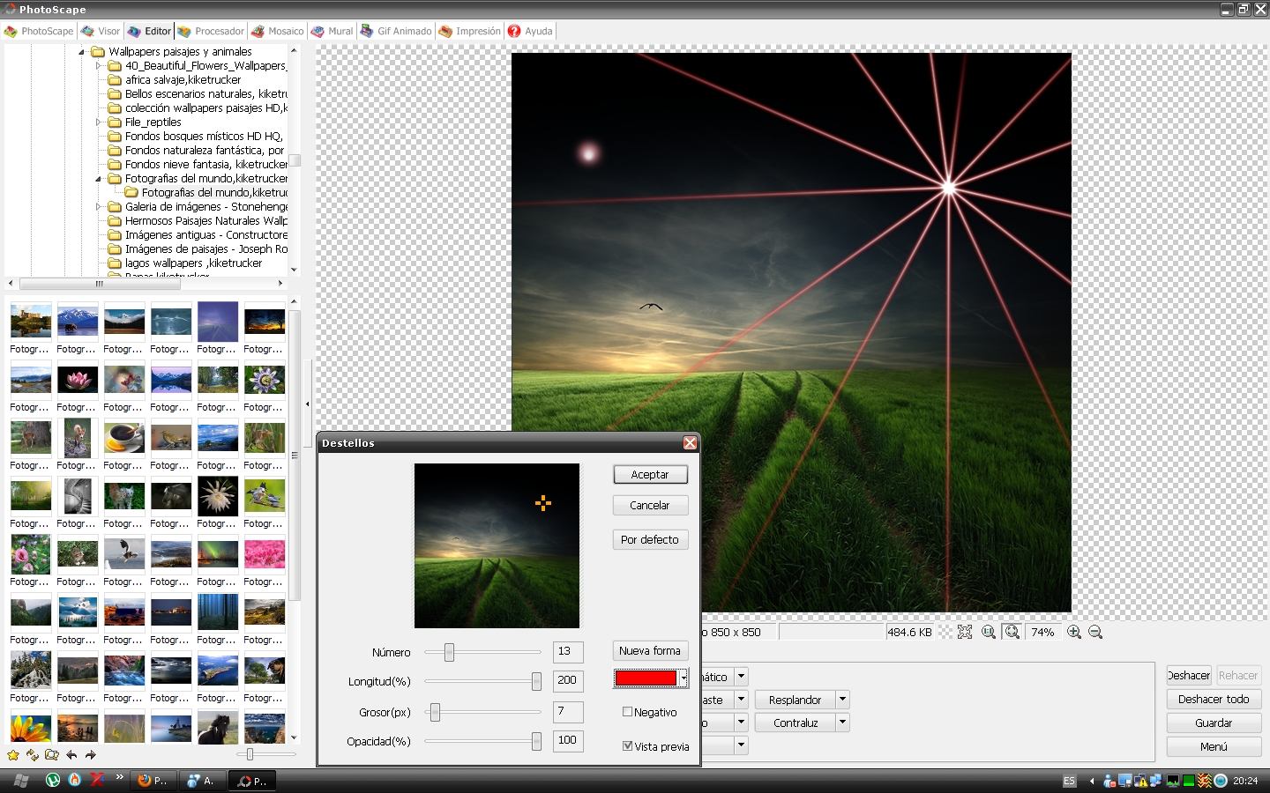Go back with the left arrow icon

coord(71,755)
